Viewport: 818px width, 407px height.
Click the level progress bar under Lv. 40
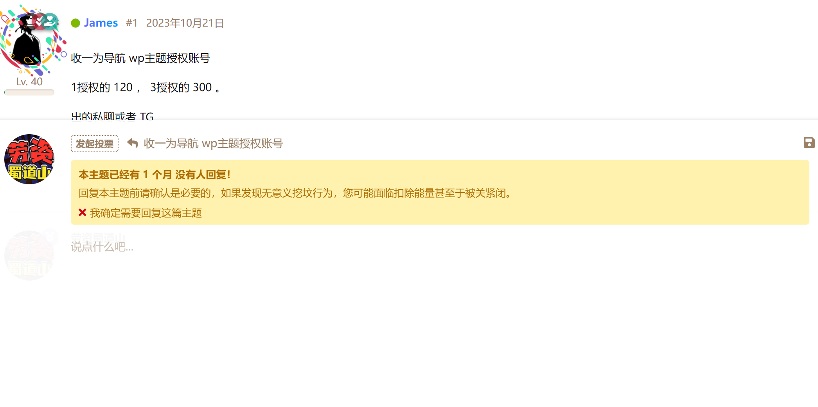point(29,92)
